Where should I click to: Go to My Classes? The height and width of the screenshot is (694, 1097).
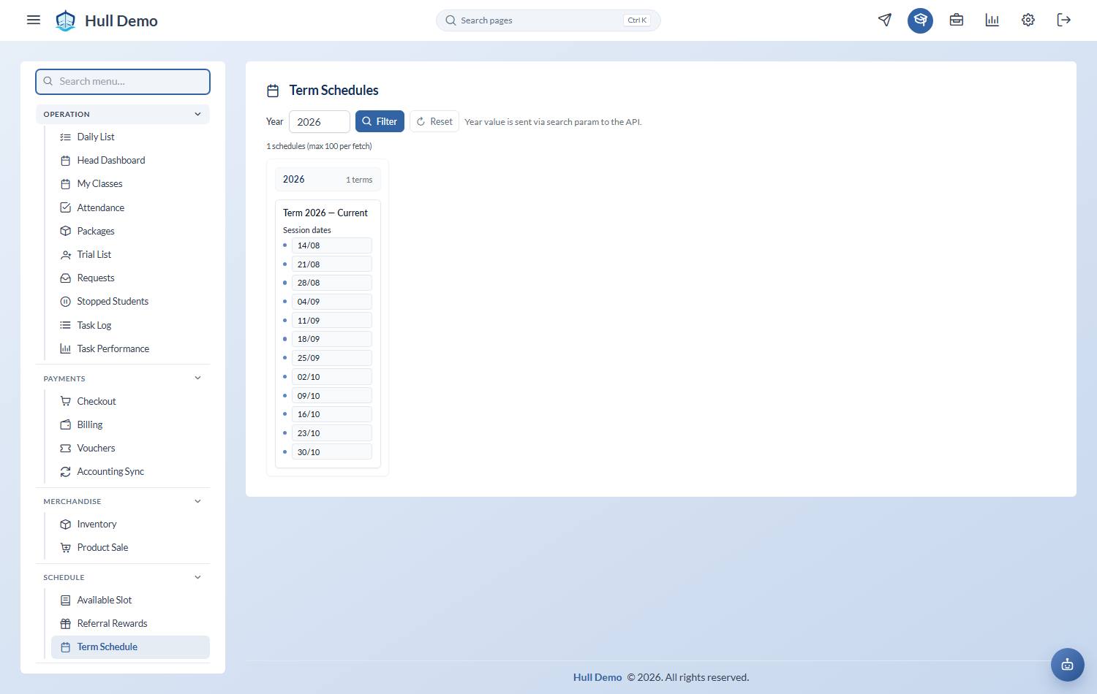coord(130,183)
